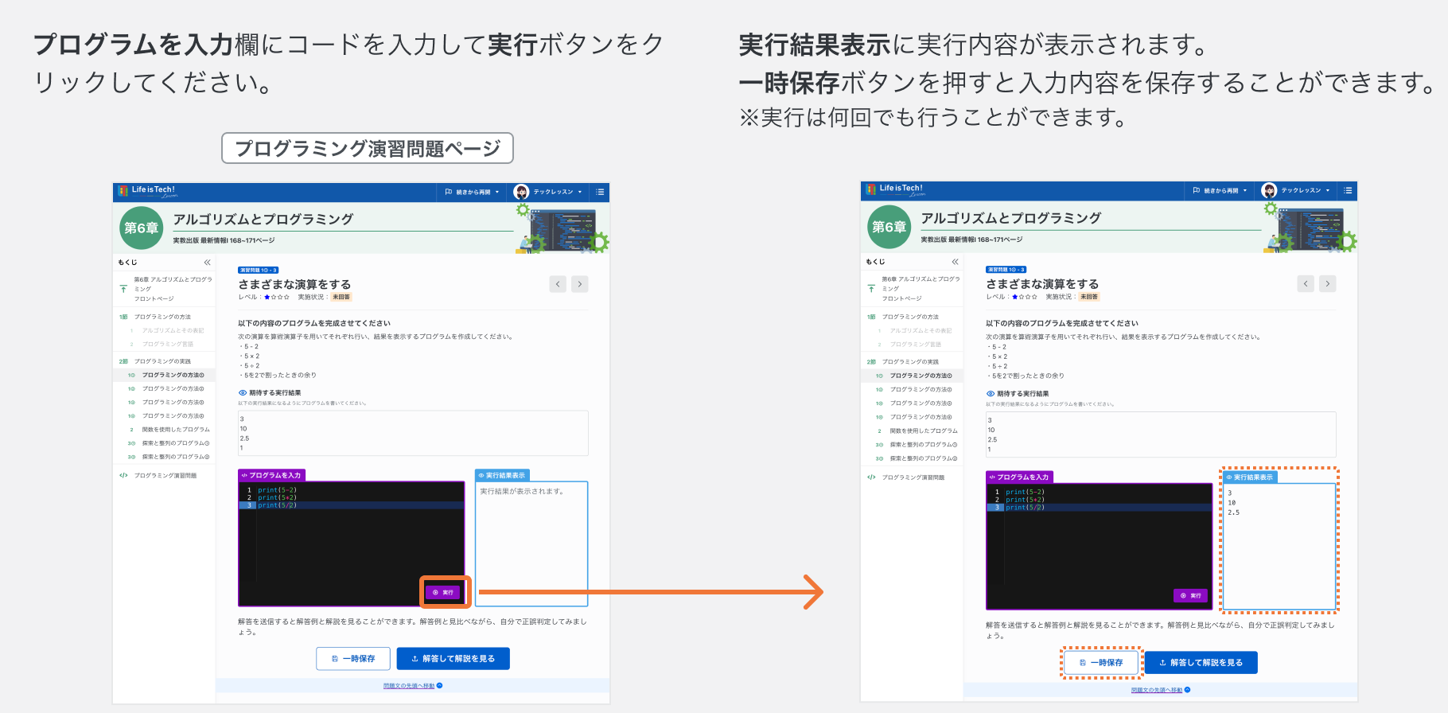Click the 未回答 status badge in right screenshot
This screenshot has width=1448, height=713.
pyautogui.click(x=1088, y=297)
